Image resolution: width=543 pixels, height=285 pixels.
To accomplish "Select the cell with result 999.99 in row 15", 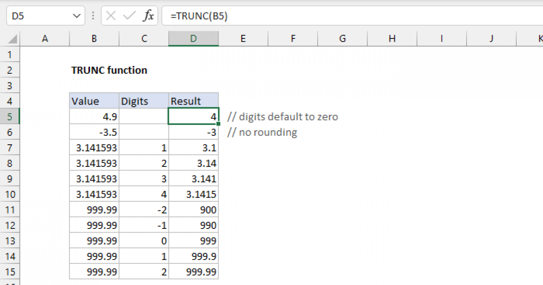I will 193,271.
